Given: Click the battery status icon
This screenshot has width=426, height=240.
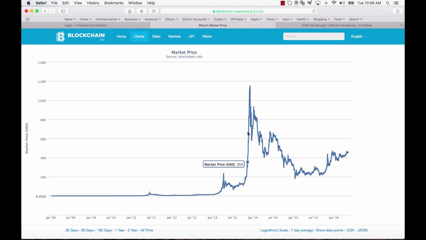Looking at the screenshot, I should (351, 3).
